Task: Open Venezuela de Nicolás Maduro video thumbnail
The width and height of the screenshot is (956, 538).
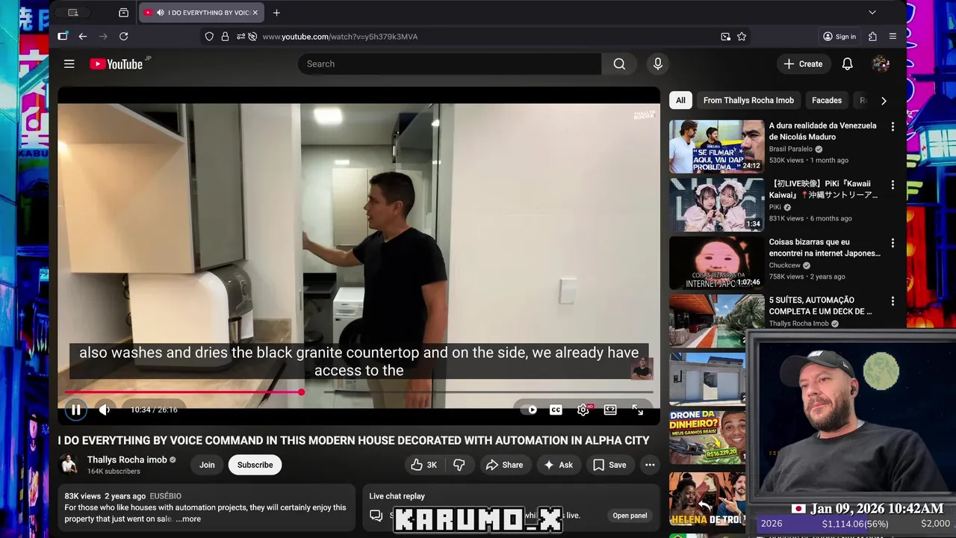Action: [716, 146]
